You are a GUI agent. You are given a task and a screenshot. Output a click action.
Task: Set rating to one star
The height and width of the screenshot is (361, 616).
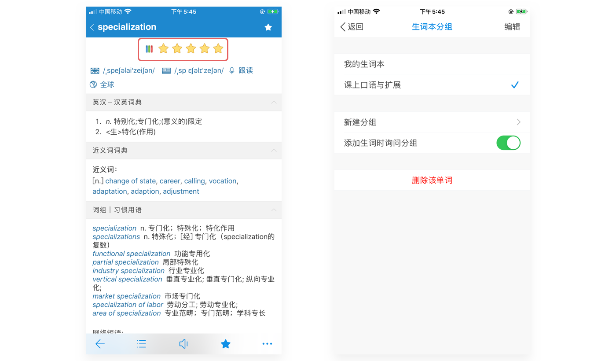coord(163,49)
